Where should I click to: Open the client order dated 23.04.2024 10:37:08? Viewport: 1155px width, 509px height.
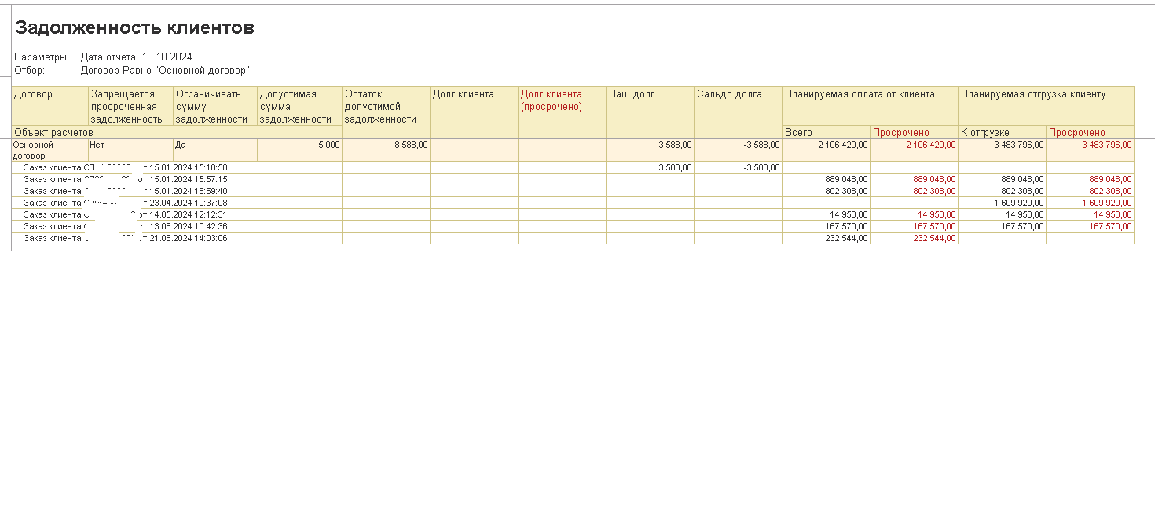point(126,203)
